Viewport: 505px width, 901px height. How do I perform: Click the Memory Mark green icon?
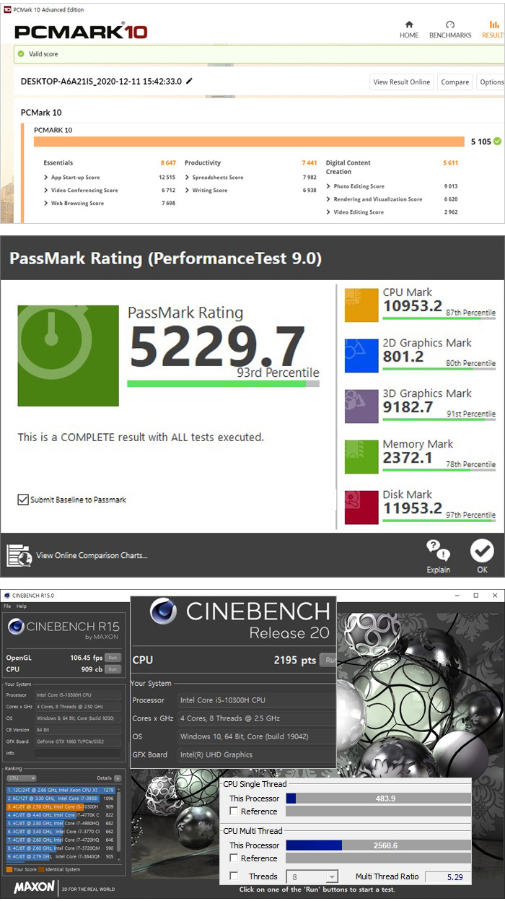361,457
